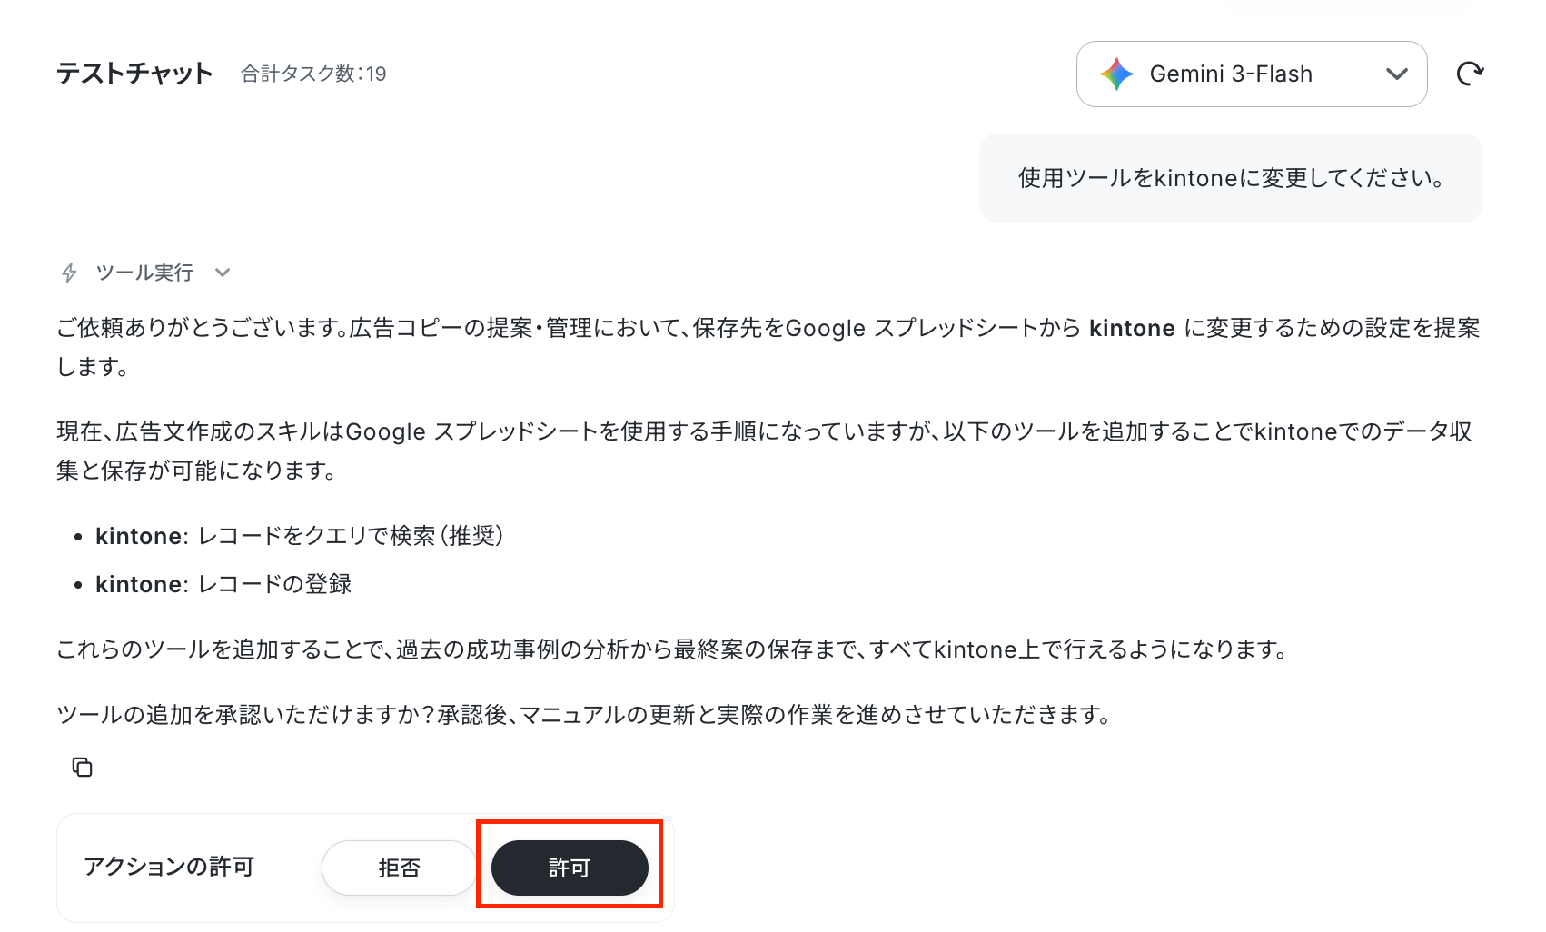Click the paragraph starting with ご依頼ありがとうございます
The height and width of the screenshot is (932, 1546).
tap(768, 347)
